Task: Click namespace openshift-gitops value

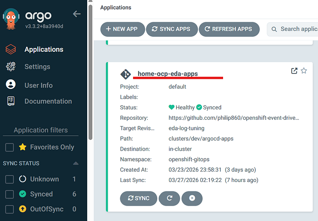Action: (x=189, y=159)
